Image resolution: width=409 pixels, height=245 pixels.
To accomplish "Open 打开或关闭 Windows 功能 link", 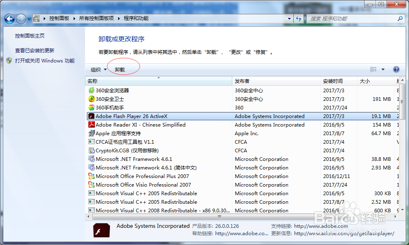I will 45,61.
